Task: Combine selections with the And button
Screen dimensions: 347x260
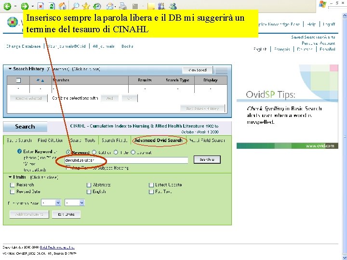Action: (109, 98)
